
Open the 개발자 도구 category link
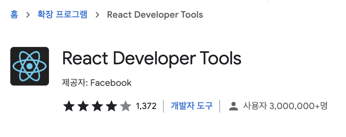click(x=192, y=106)
